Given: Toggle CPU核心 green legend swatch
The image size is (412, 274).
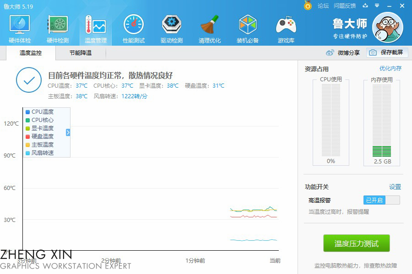Looking at the screenshot, I should point(27,120).
